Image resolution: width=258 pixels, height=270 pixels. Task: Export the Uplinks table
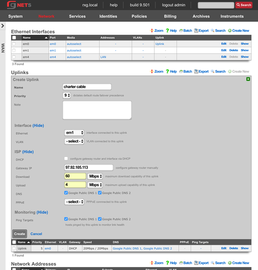point(201,71)
